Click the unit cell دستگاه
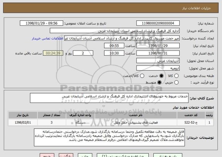The image size is (222, 157). 80,123
